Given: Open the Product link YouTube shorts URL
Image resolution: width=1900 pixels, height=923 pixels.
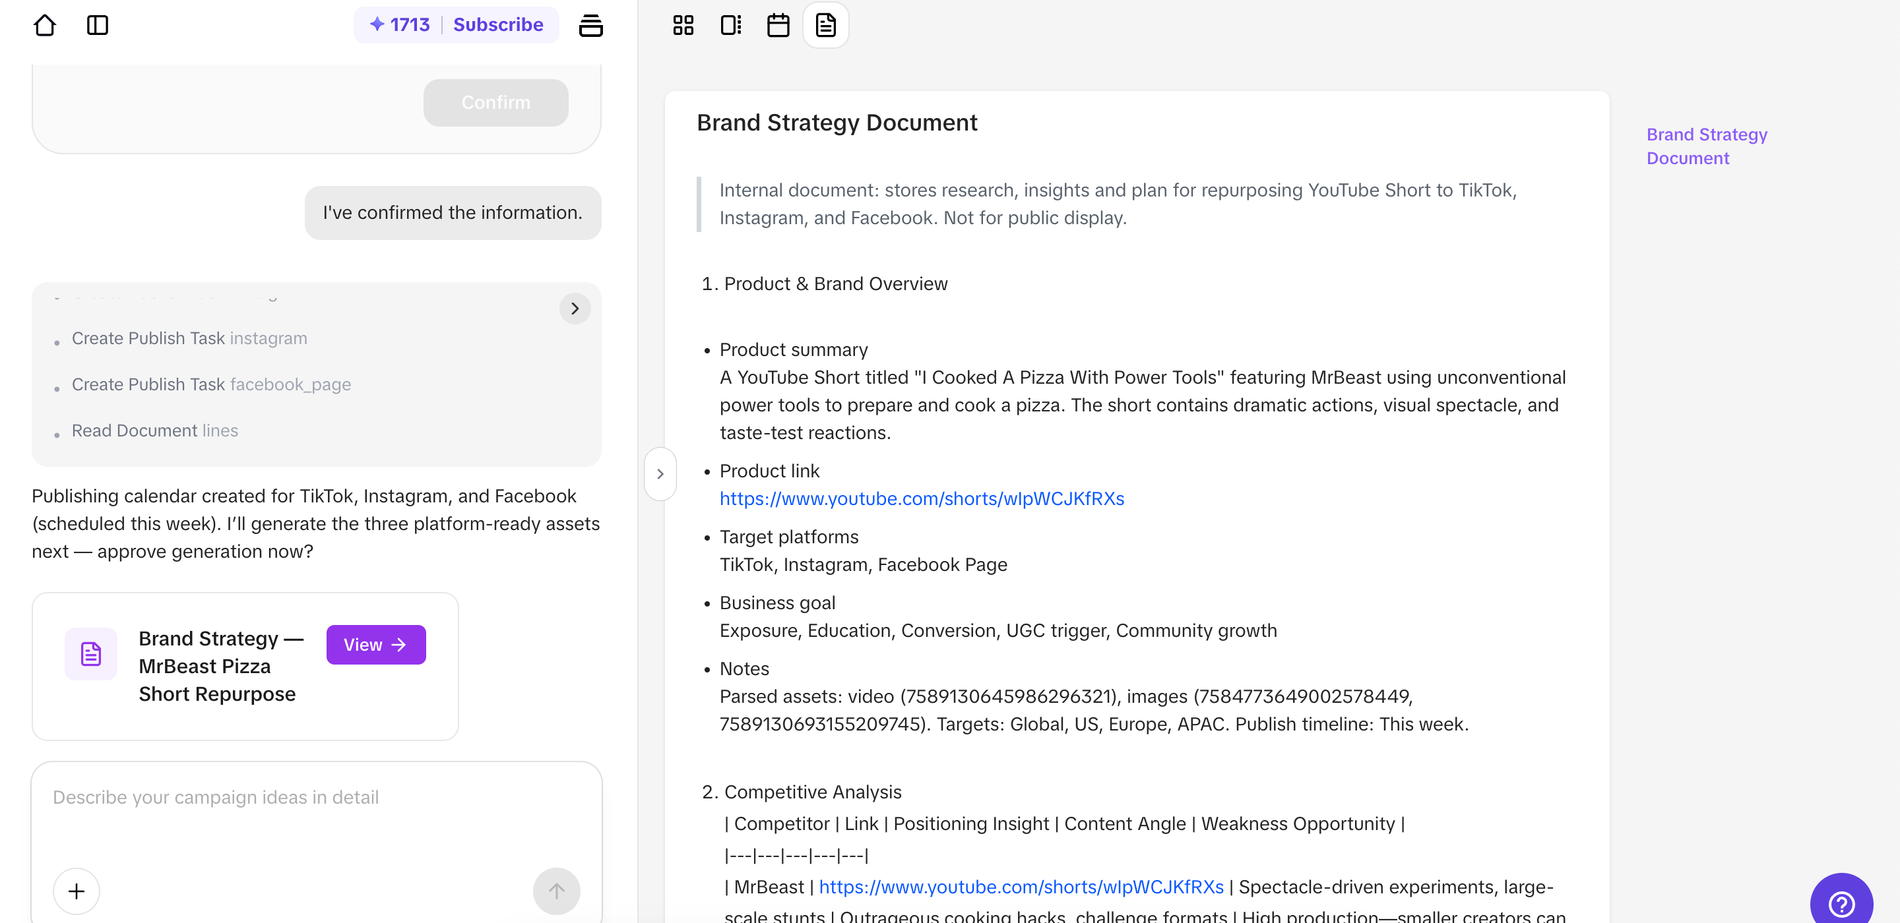Looking at the screenshot, I should (x=921, y=498).
